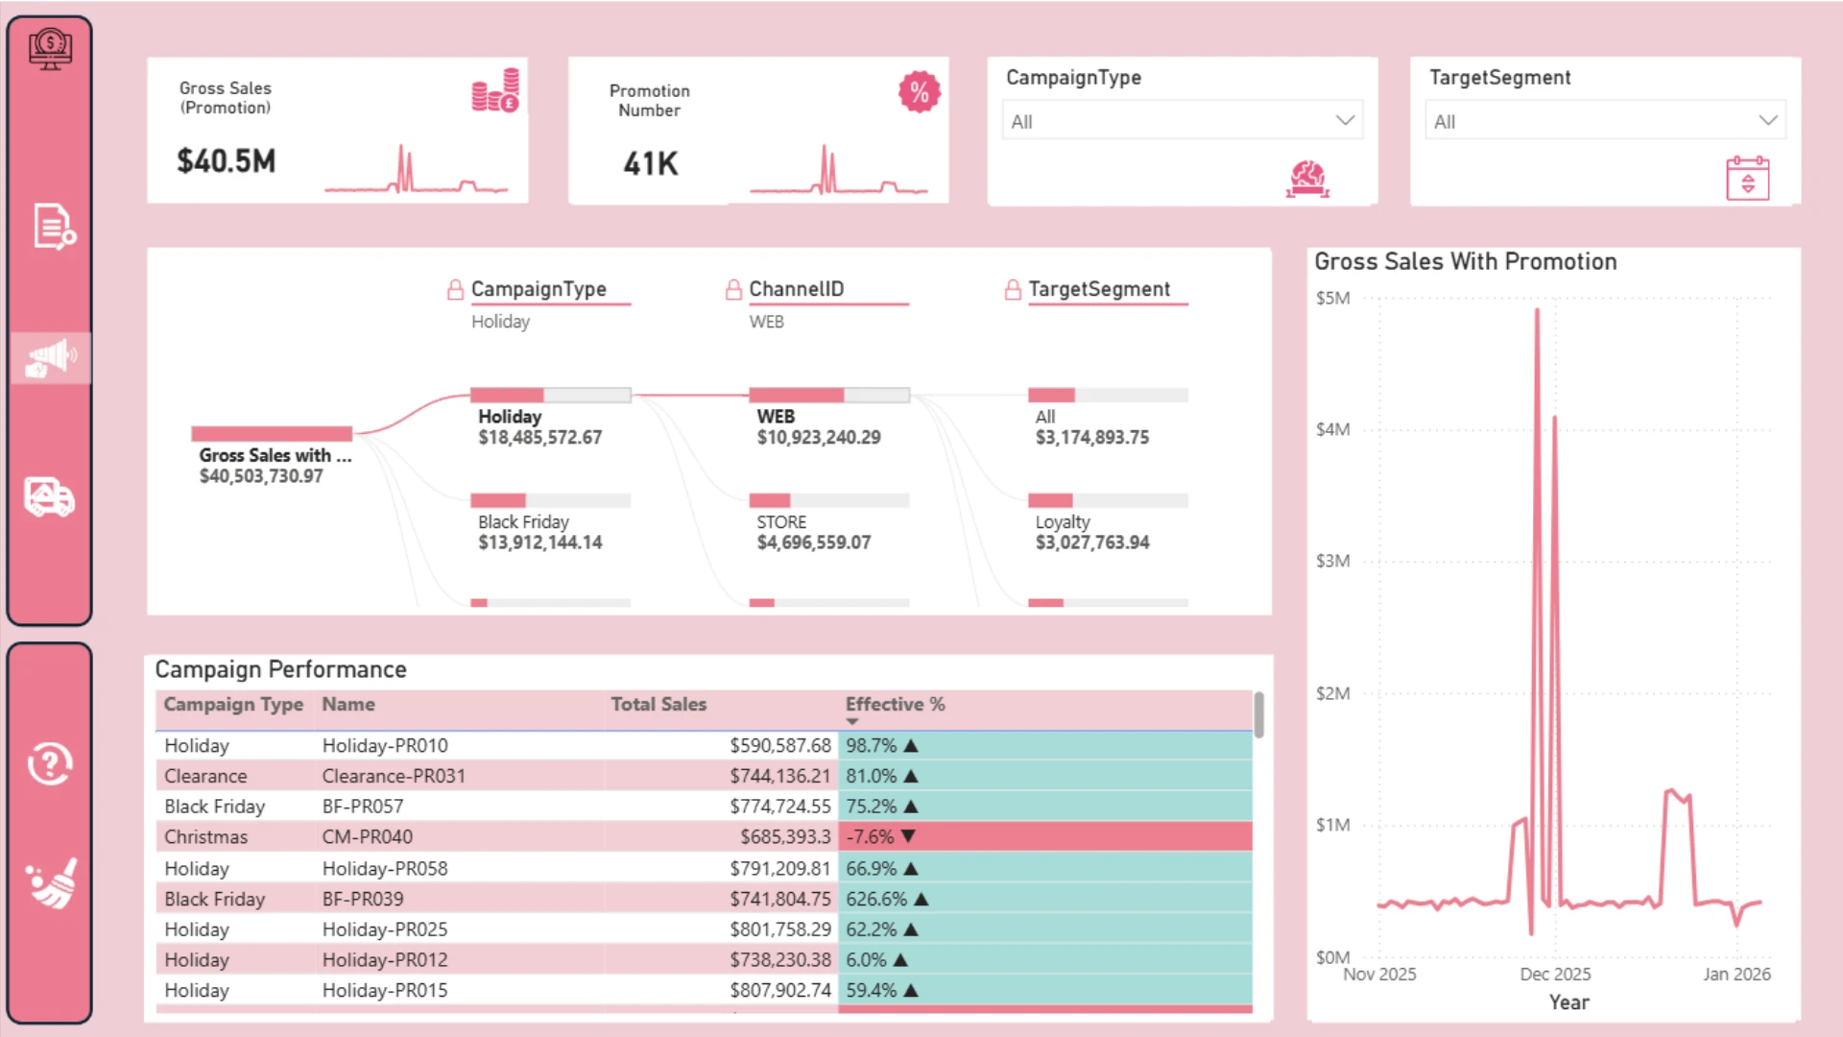Click the percent badge on Promotion Number

[x=919, y=92]
